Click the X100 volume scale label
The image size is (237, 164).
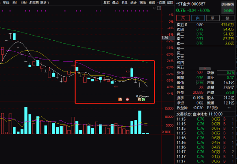pyautogui.click(x=166, y=132)
